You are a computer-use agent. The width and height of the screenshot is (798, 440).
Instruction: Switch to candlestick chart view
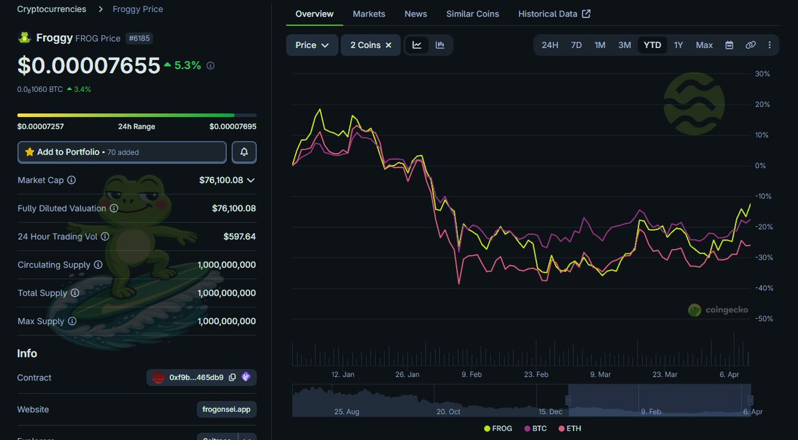(x=440, y=45)
